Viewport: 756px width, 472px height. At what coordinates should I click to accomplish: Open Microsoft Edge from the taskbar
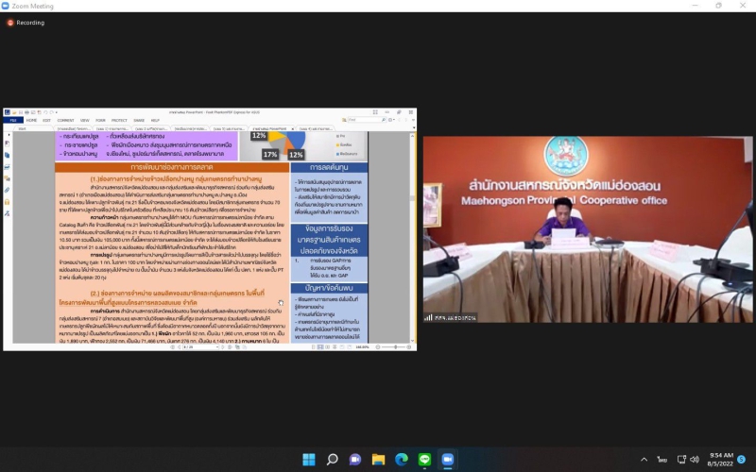(x=402, y=460)
